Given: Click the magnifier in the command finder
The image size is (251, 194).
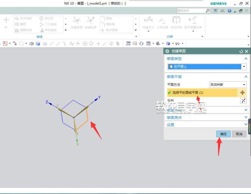Looking at the screenshot, I should pos(208,11).
